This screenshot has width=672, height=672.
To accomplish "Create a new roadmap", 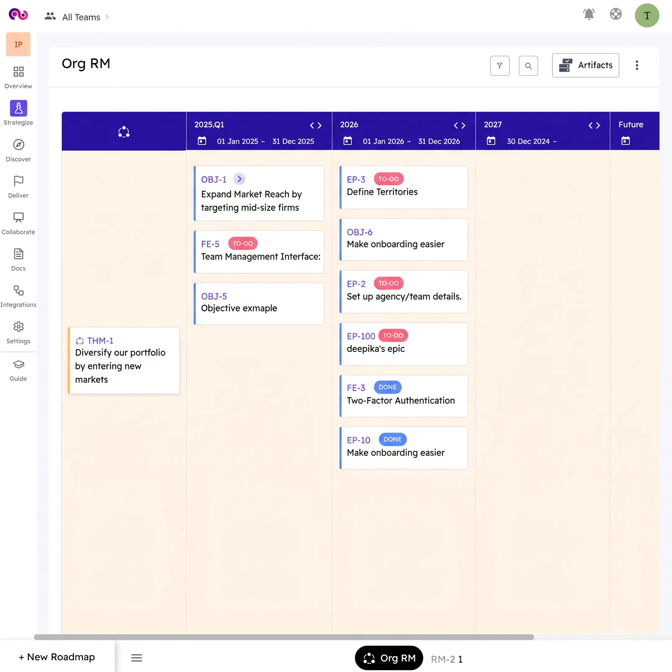I will [x=57, y=657].
